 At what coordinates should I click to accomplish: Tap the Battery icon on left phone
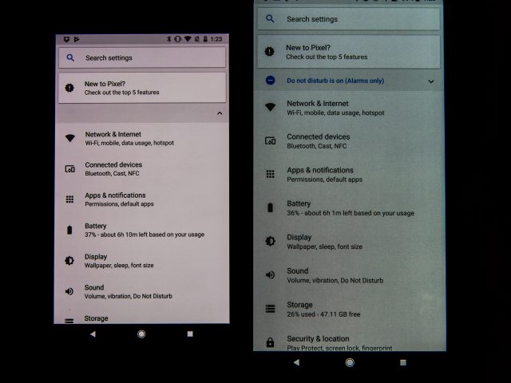coord(69,230)
